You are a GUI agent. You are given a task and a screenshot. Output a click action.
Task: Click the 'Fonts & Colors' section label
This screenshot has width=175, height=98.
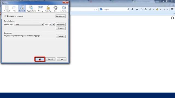tap(9, 21)
